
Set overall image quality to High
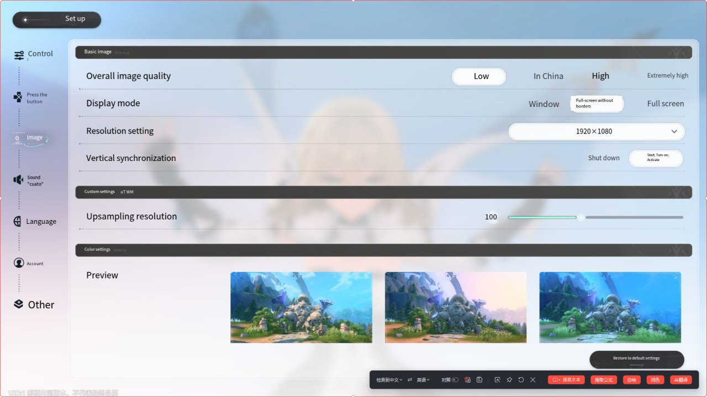point(600,76)
